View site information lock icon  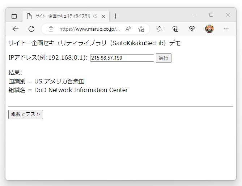pos(51,29)
